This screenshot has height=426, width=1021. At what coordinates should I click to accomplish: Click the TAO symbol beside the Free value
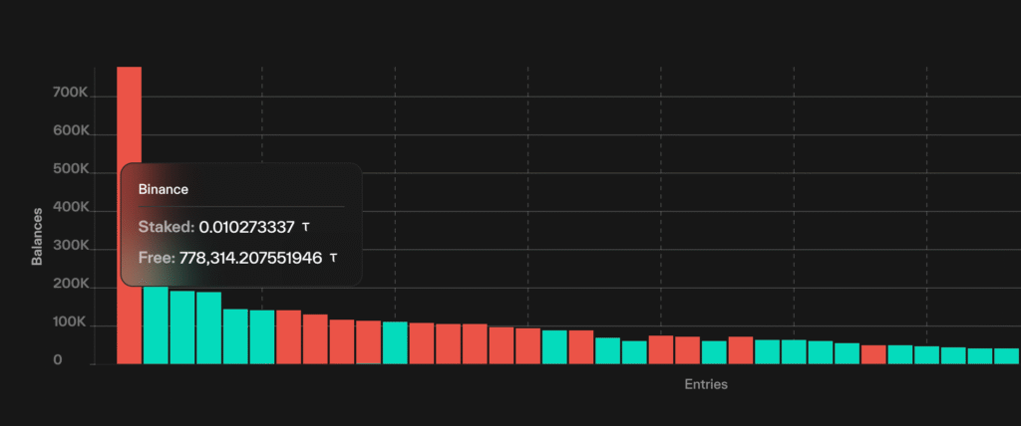333,258
